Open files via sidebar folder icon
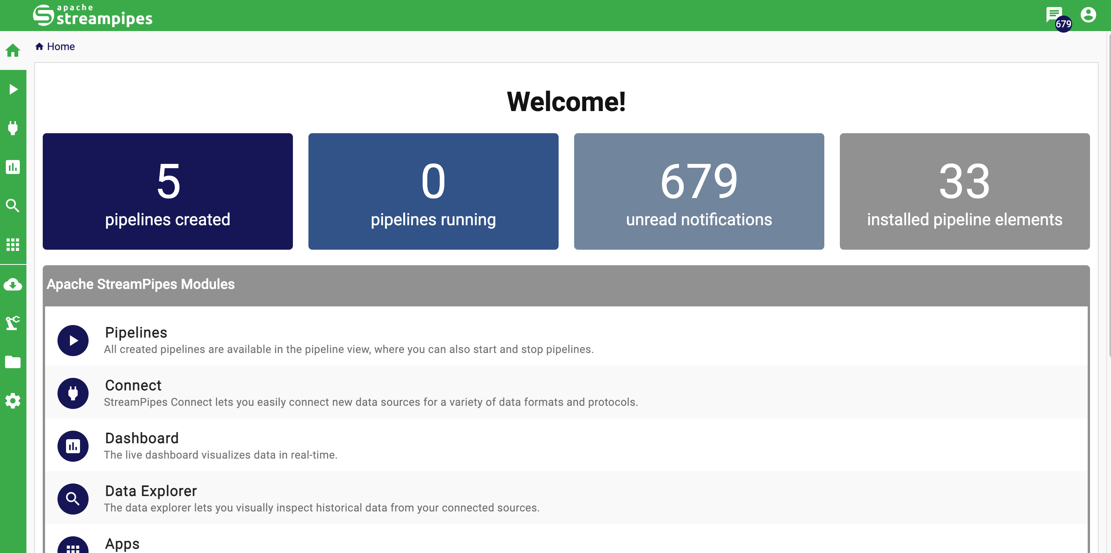This screenshot has height=553, width=1111. click(x=13, y=362)
